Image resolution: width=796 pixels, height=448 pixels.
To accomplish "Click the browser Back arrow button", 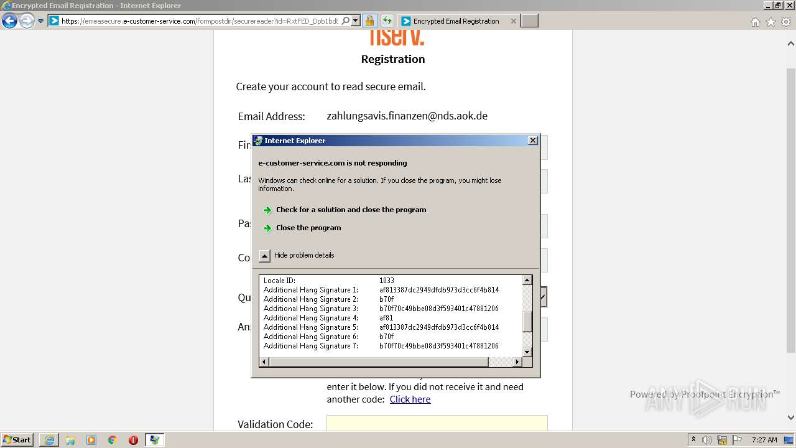I will pyautogui.click(x=9, y=21).
